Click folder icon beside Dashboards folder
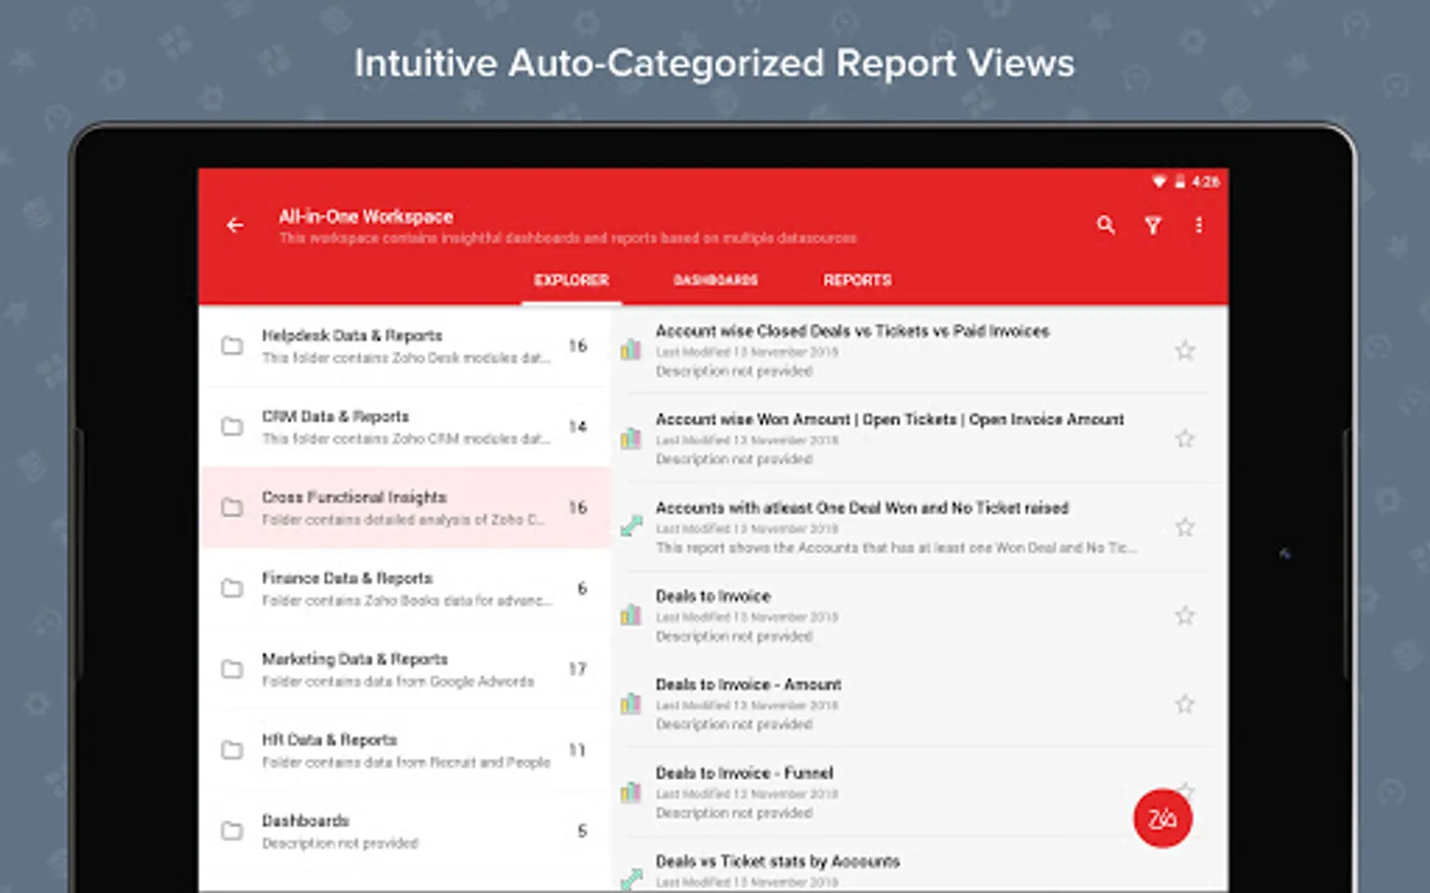The width and height of the screenshot is (1430, 893). tap(232, 831)
